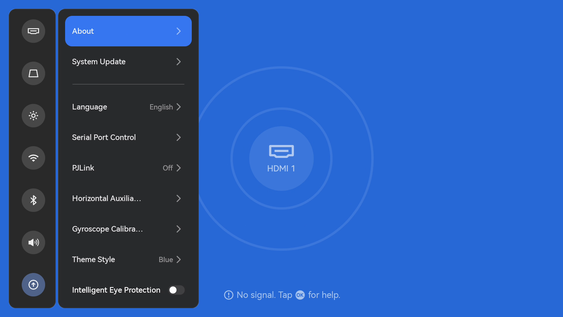
Task: Click the central HDMI 1 source circle
Action: point(281,158)
